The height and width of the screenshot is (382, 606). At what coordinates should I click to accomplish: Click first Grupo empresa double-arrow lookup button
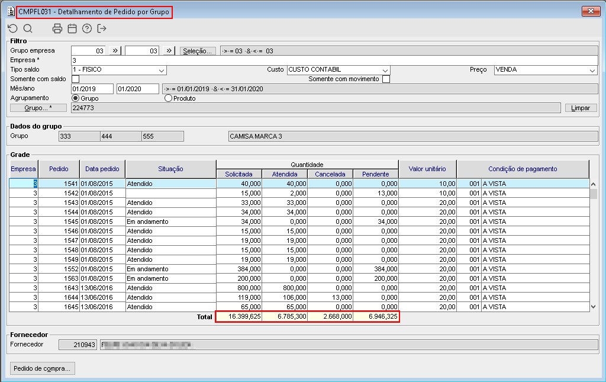coord(115,51)
